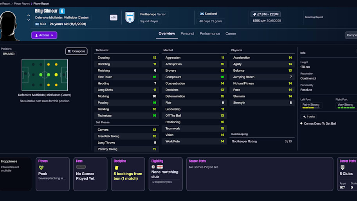Screen dimensions: 357x201
Task: Click the Scotland nation link
Action: coord(208,14)
